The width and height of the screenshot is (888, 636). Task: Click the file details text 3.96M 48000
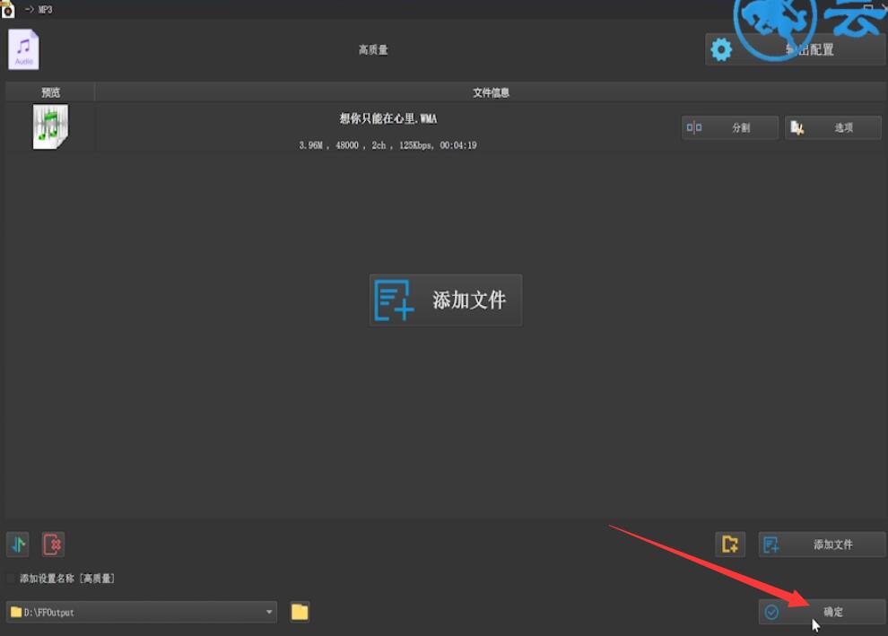(x=387, y=145)
